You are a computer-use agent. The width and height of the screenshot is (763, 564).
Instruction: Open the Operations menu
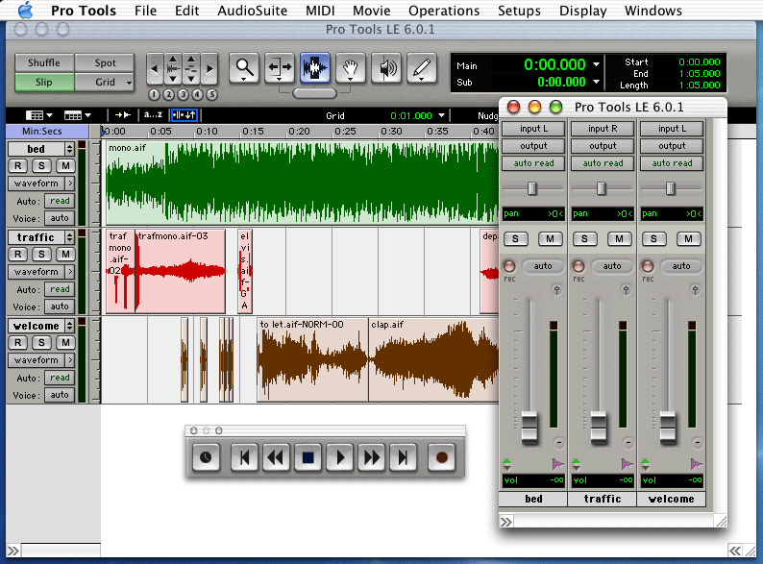444,11
